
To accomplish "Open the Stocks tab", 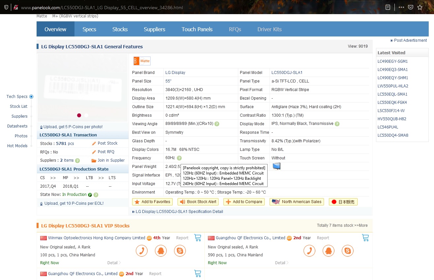I will click(x=120, y=29).
